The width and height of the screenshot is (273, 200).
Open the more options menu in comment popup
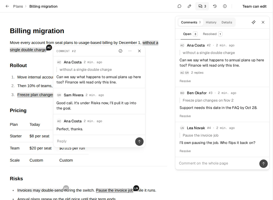130,51
